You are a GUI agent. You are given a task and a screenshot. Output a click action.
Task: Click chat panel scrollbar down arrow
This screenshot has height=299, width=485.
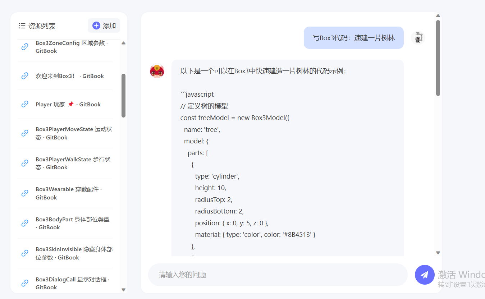438,253
